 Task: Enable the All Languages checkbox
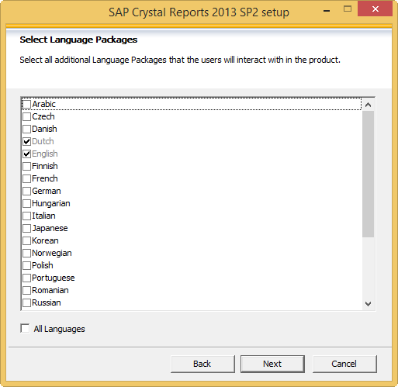point(25,329)
